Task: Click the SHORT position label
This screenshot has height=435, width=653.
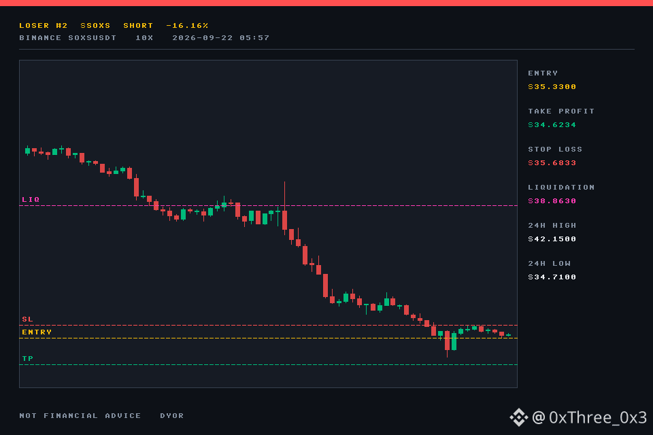Action: (x=138, y=25)
